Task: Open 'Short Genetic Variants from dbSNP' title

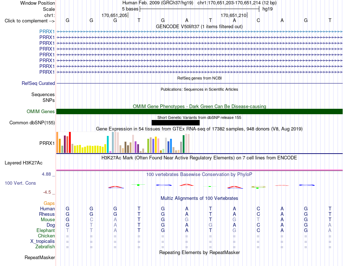Action: (x=199, y=117)
